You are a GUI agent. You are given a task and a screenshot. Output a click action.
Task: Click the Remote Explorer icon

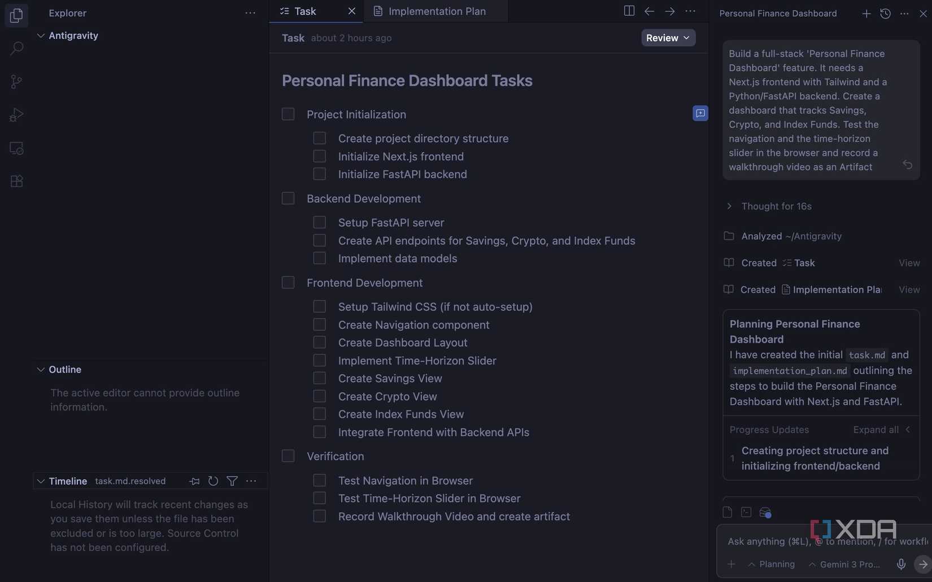(16, 147)
